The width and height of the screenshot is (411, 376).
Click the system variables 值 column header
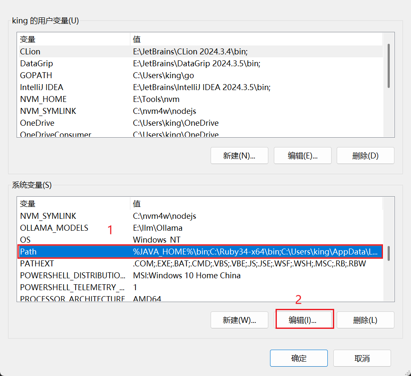pos(255,204)
